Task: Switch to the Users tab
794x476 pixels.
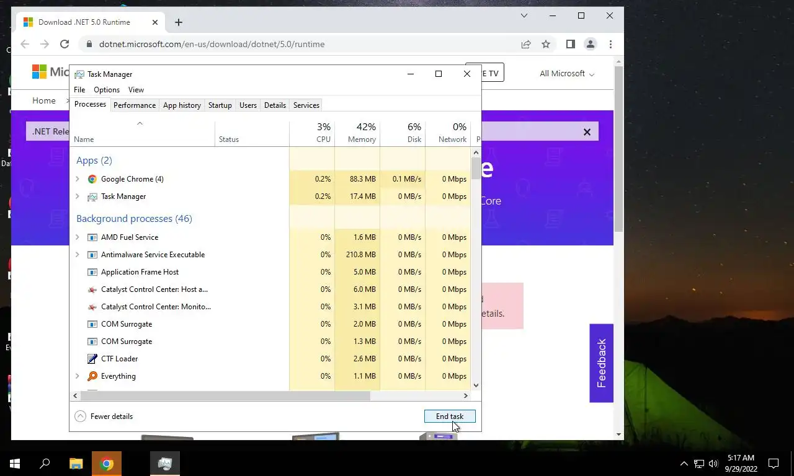Action: coord(248,105)
